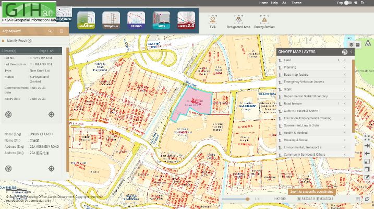Close the Identify Result section
Image resolution: width=374 pixels, height=209 pixels.
pos(30,41)
